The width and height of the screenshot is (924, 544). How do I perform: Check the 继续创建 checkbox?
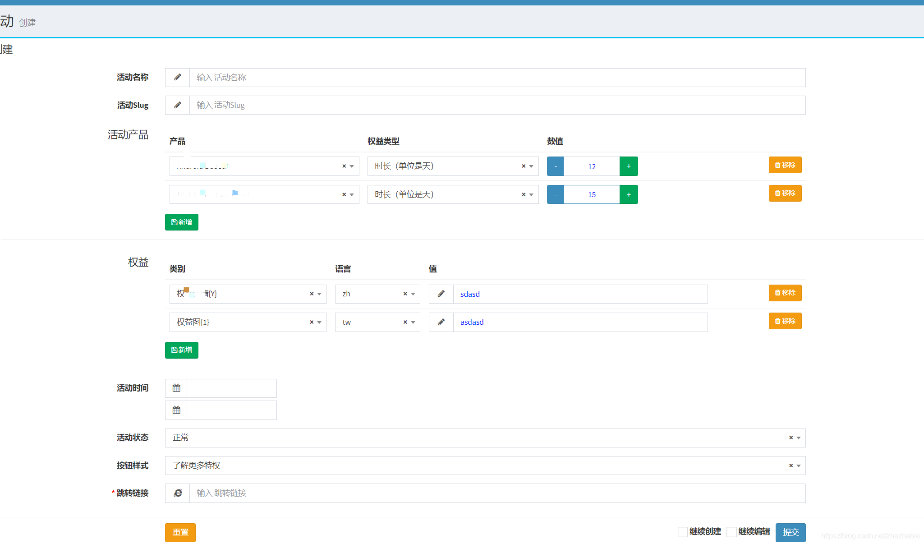pyautogui.click(x=682, y=532)
